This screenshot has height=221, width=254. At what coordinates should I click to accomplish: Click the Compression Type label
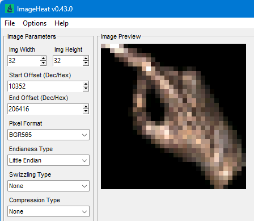point(35,200)
